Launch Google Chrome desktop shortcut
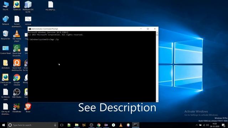 pos(17,80)
